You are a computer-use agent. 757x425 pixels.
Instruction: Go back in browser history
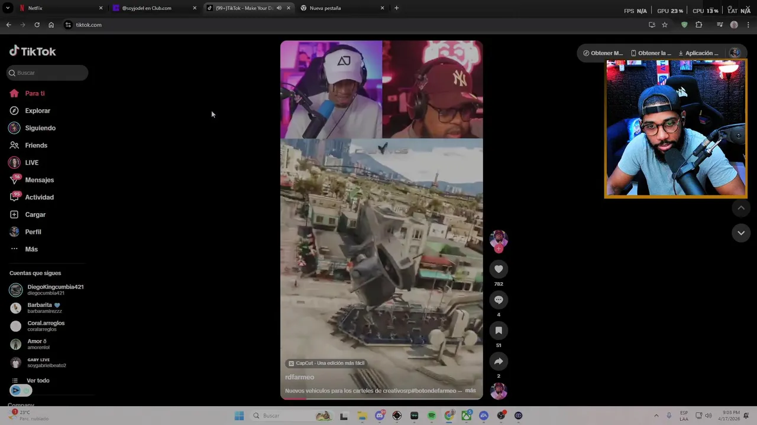(x=8, y=25)
